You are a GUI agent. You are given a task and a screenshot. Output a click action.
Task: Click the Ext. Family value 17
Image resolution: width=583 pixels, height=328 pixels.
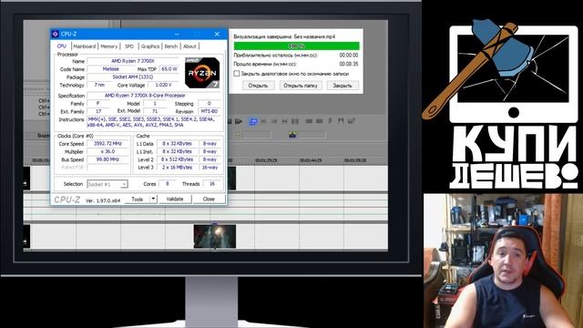[98, 111]
